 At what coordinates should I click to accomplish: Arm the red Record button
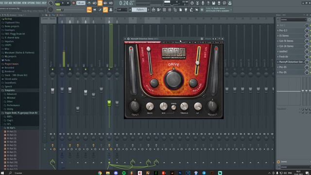point(73,3)
